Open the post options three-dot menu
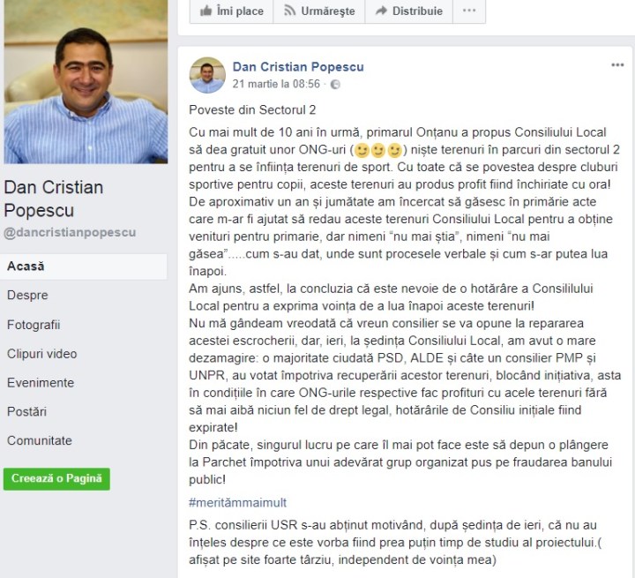 pos(617,65)
